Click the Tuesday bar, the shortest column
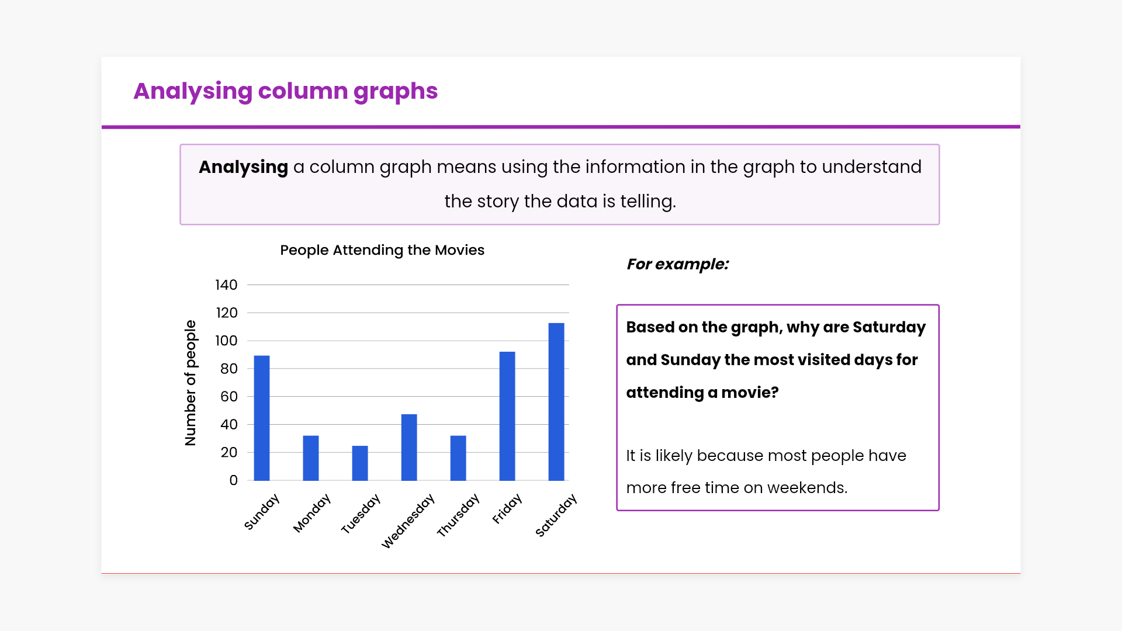1122x631 pixels. (x=360, y=463)
